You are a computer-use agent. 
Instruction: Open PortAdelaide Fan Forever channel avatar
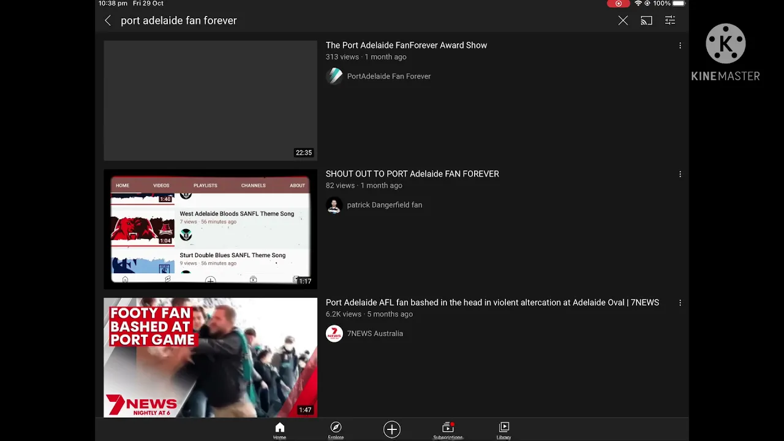tap(334, 76)
